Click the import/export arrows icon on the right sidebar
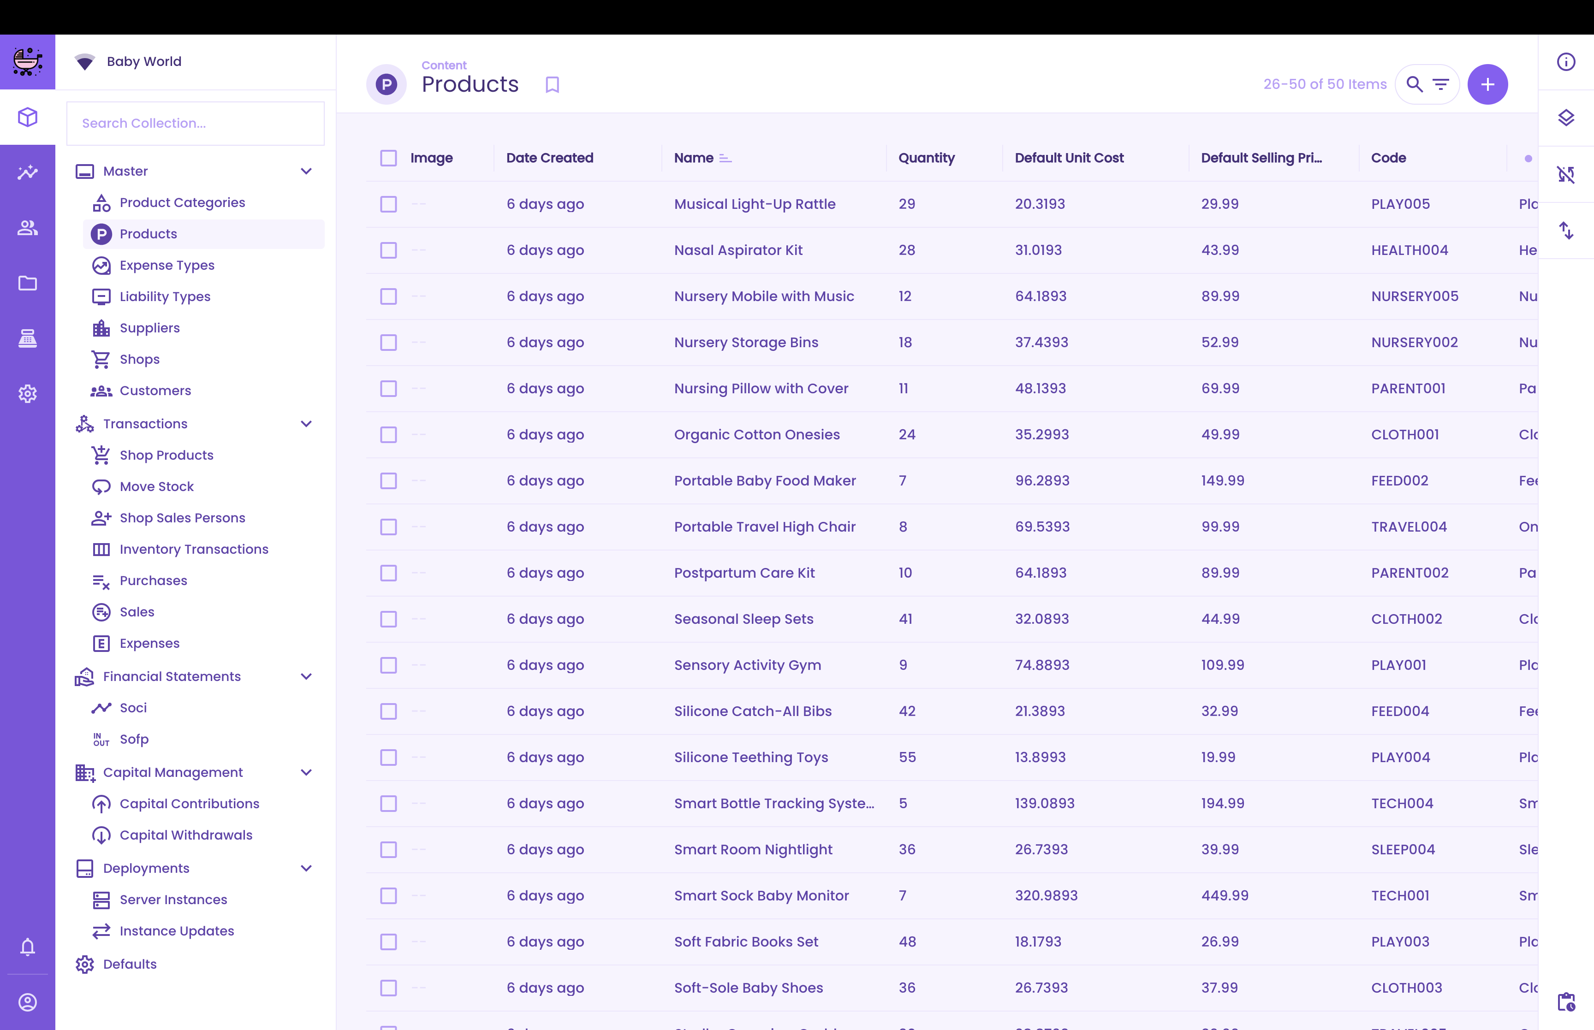Image resolution: width=1594 pixels, height=1030 pixels. pos(1566,231)
